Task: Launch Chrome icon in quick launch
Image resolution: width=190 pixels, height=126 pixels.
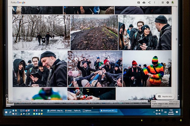Action: click(42, 111)
